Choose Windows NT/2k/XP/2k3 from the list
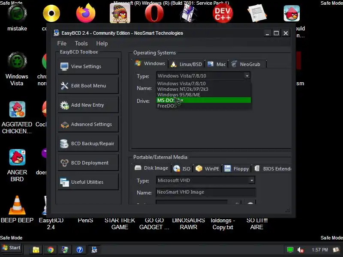Viewport: 343px width, 257px height. click(204, 89)
